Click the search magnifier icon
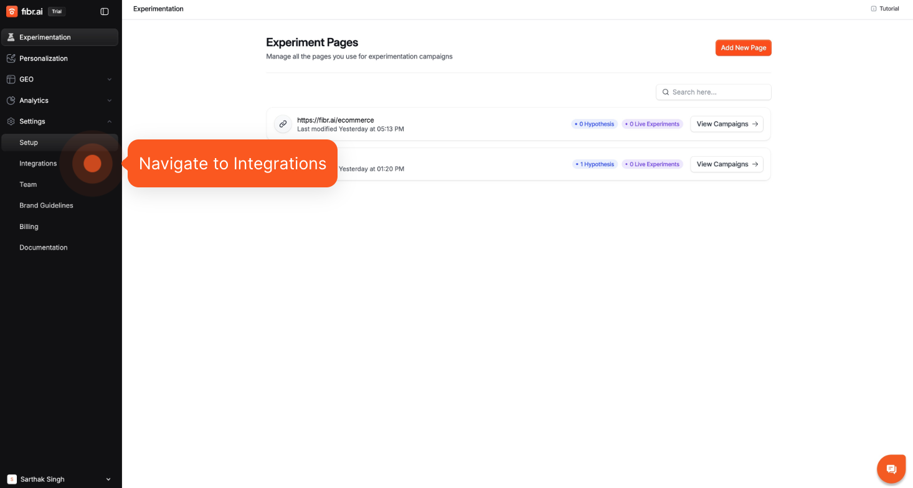 tap(666, 92)
